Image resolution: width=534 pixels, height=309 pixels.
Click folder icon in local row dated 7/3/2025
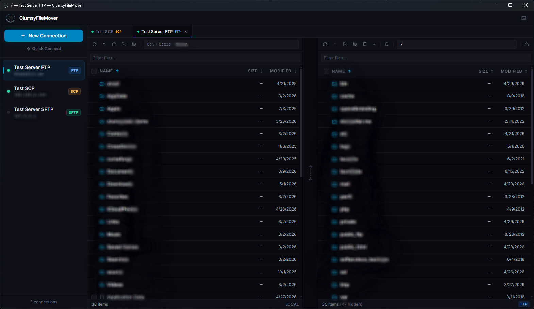coord(102,109)
